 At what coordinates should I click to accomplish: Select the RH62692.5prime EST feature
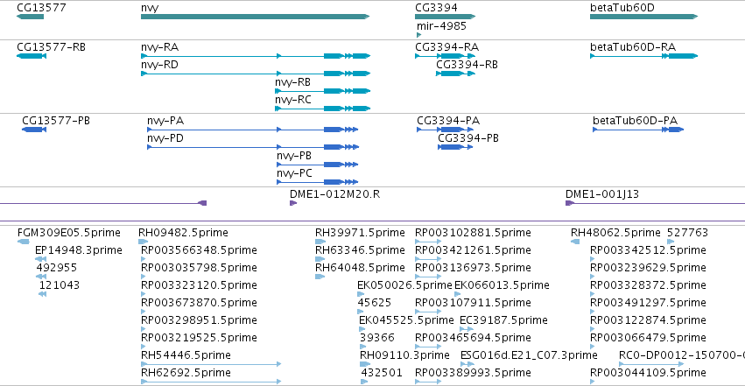(x=211, y=382)
